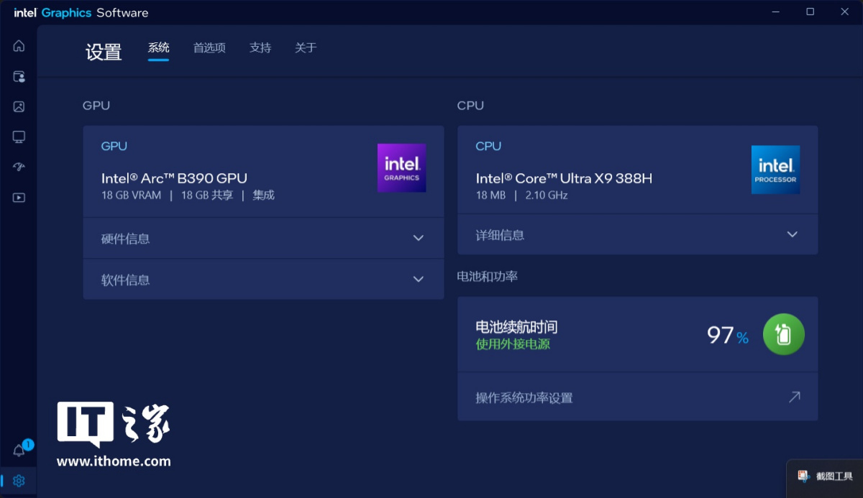Viewport: 863px width, 498px height.
Task: Expand 软件信息 under the GPU section
Action: (x=263, y=279)
